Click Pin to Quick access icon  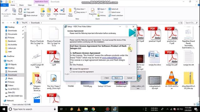[6, 12]
